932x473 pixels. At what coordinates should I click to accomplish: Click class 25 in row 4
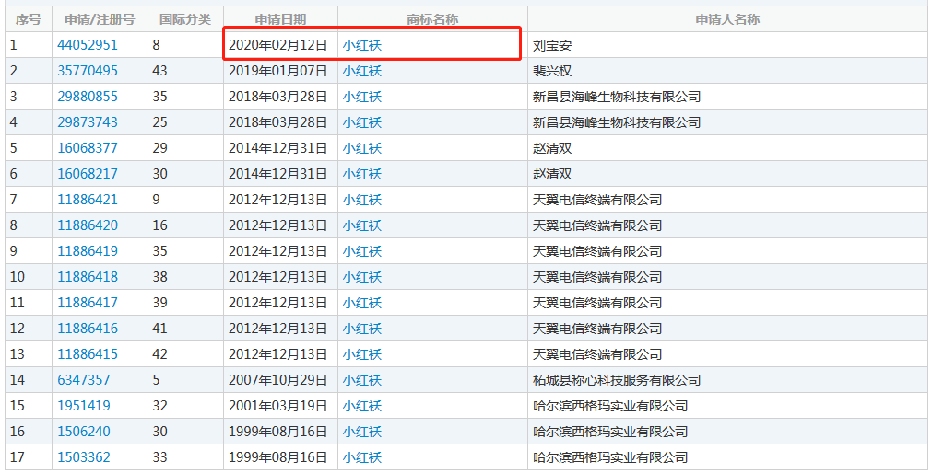159,122
